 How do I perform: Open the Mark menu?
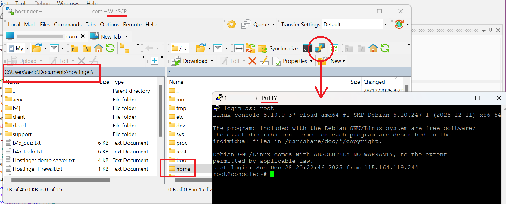pos(30,25)
